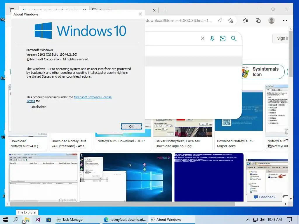Close the New tab tab in Edge
The width and height of the screenshot is (299, 224).
154,10
